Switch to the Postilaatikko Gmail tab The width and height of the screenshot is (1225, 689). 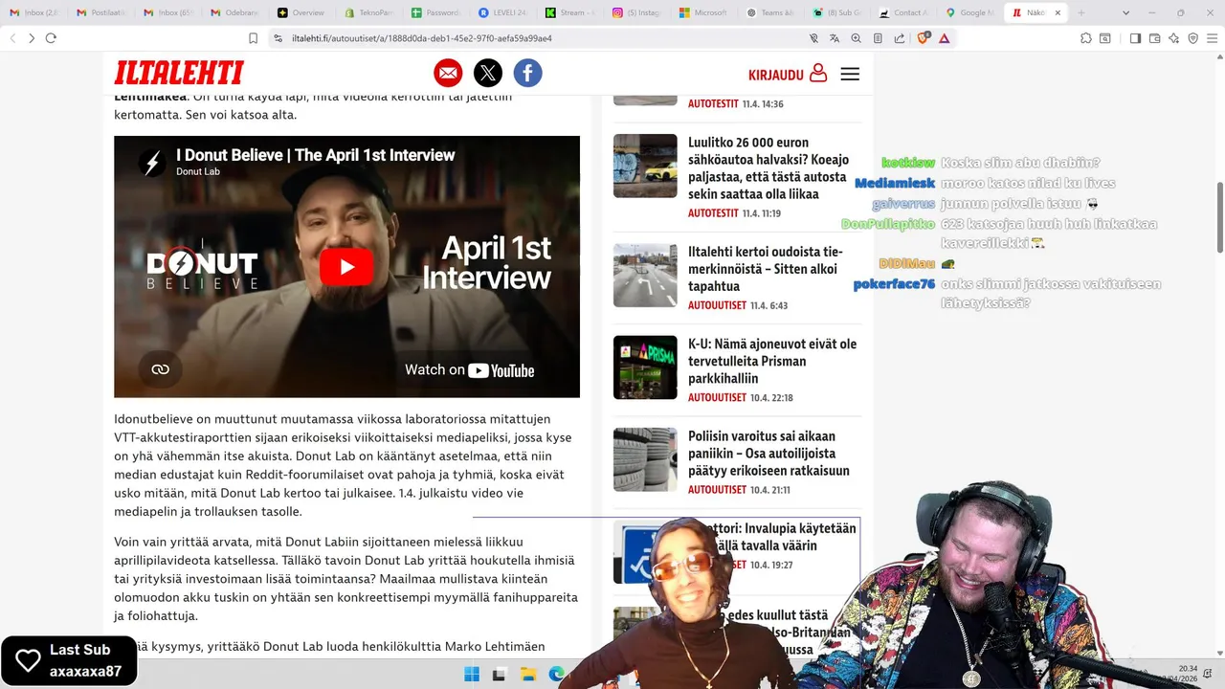pyautogui.click(x=100, y=12)
